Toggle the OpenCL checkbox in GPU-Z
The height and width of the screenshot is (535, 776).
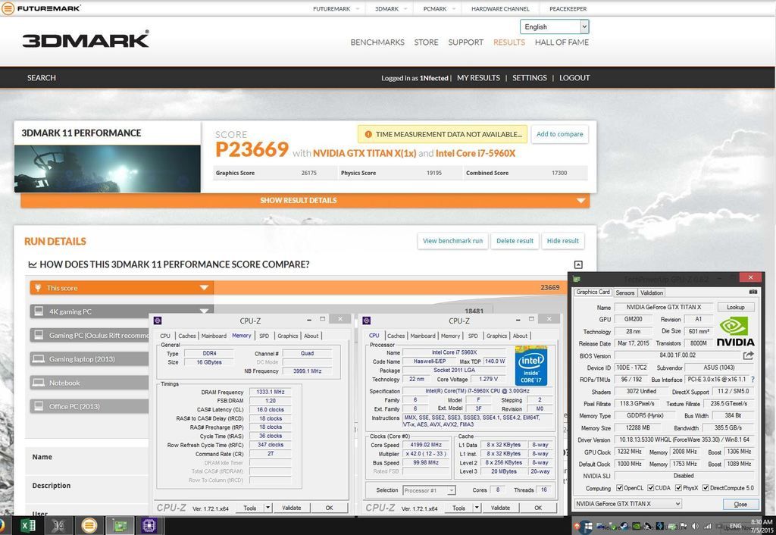(x=620, y=488)
